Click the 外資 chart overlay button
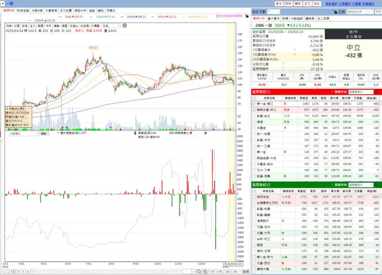This screenshot has height=275, width=382. (17, 26)
